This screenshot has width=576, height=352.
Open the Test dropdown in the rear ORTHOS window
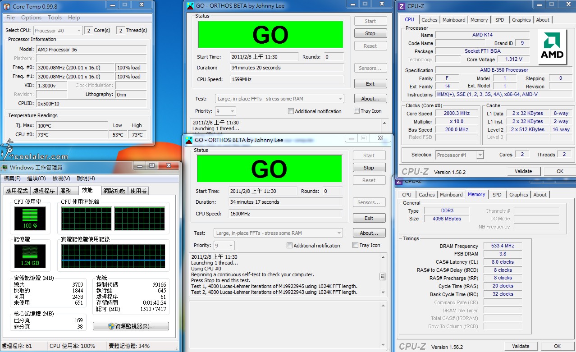[279, 99]
